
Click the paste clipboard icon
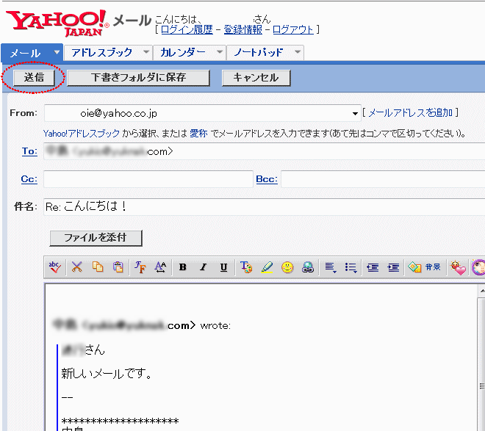coord(118,268)
